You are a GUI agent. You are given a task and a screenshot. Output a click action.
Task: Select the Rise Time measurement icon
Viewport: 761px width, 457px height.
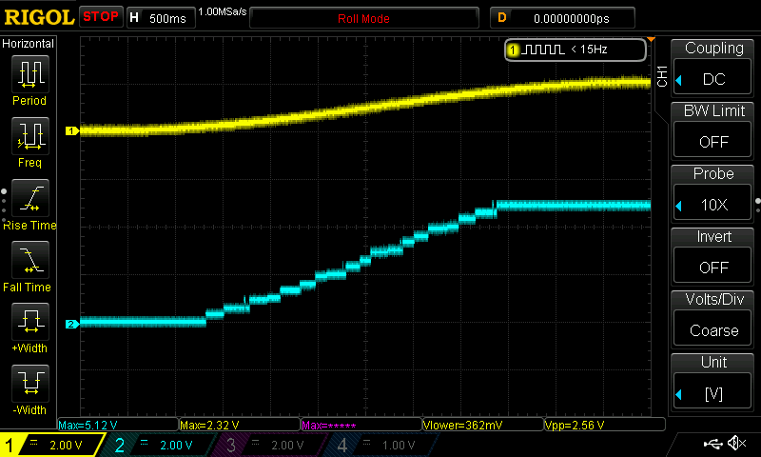30,198
